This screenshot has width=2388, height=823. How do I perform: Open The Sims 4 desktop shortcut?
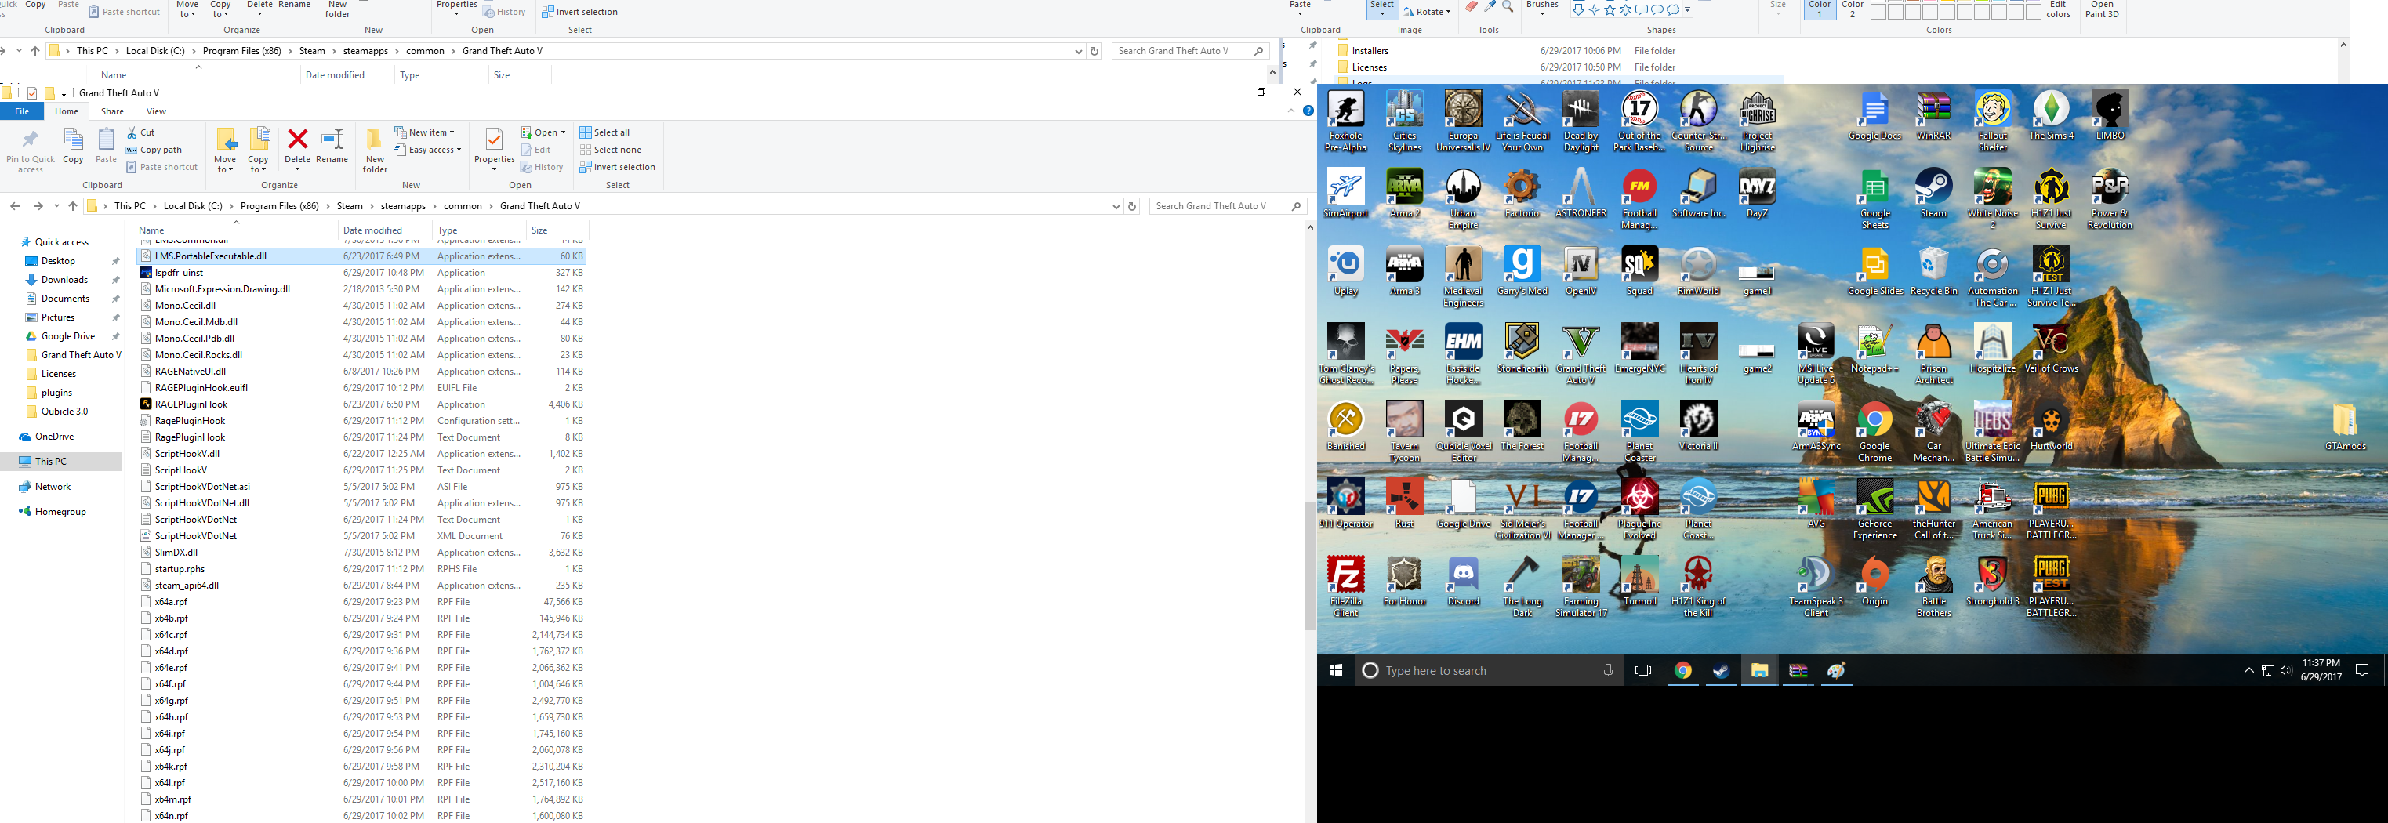2052,116
